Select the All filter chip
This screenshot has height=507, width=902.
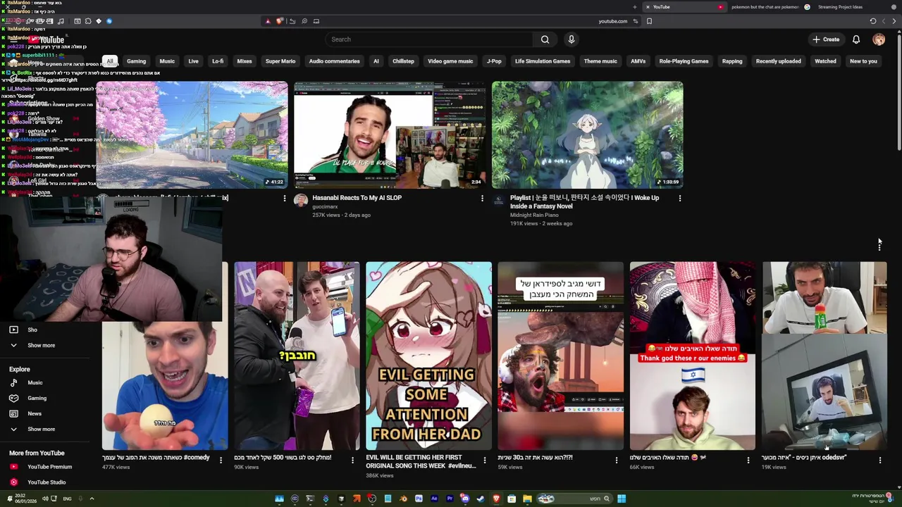pos(109,61)
